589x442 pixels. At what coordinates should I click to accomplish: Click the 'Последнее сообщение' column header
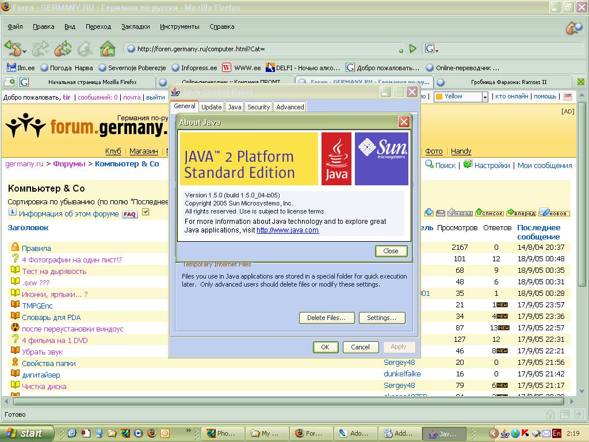pos(538,233)
